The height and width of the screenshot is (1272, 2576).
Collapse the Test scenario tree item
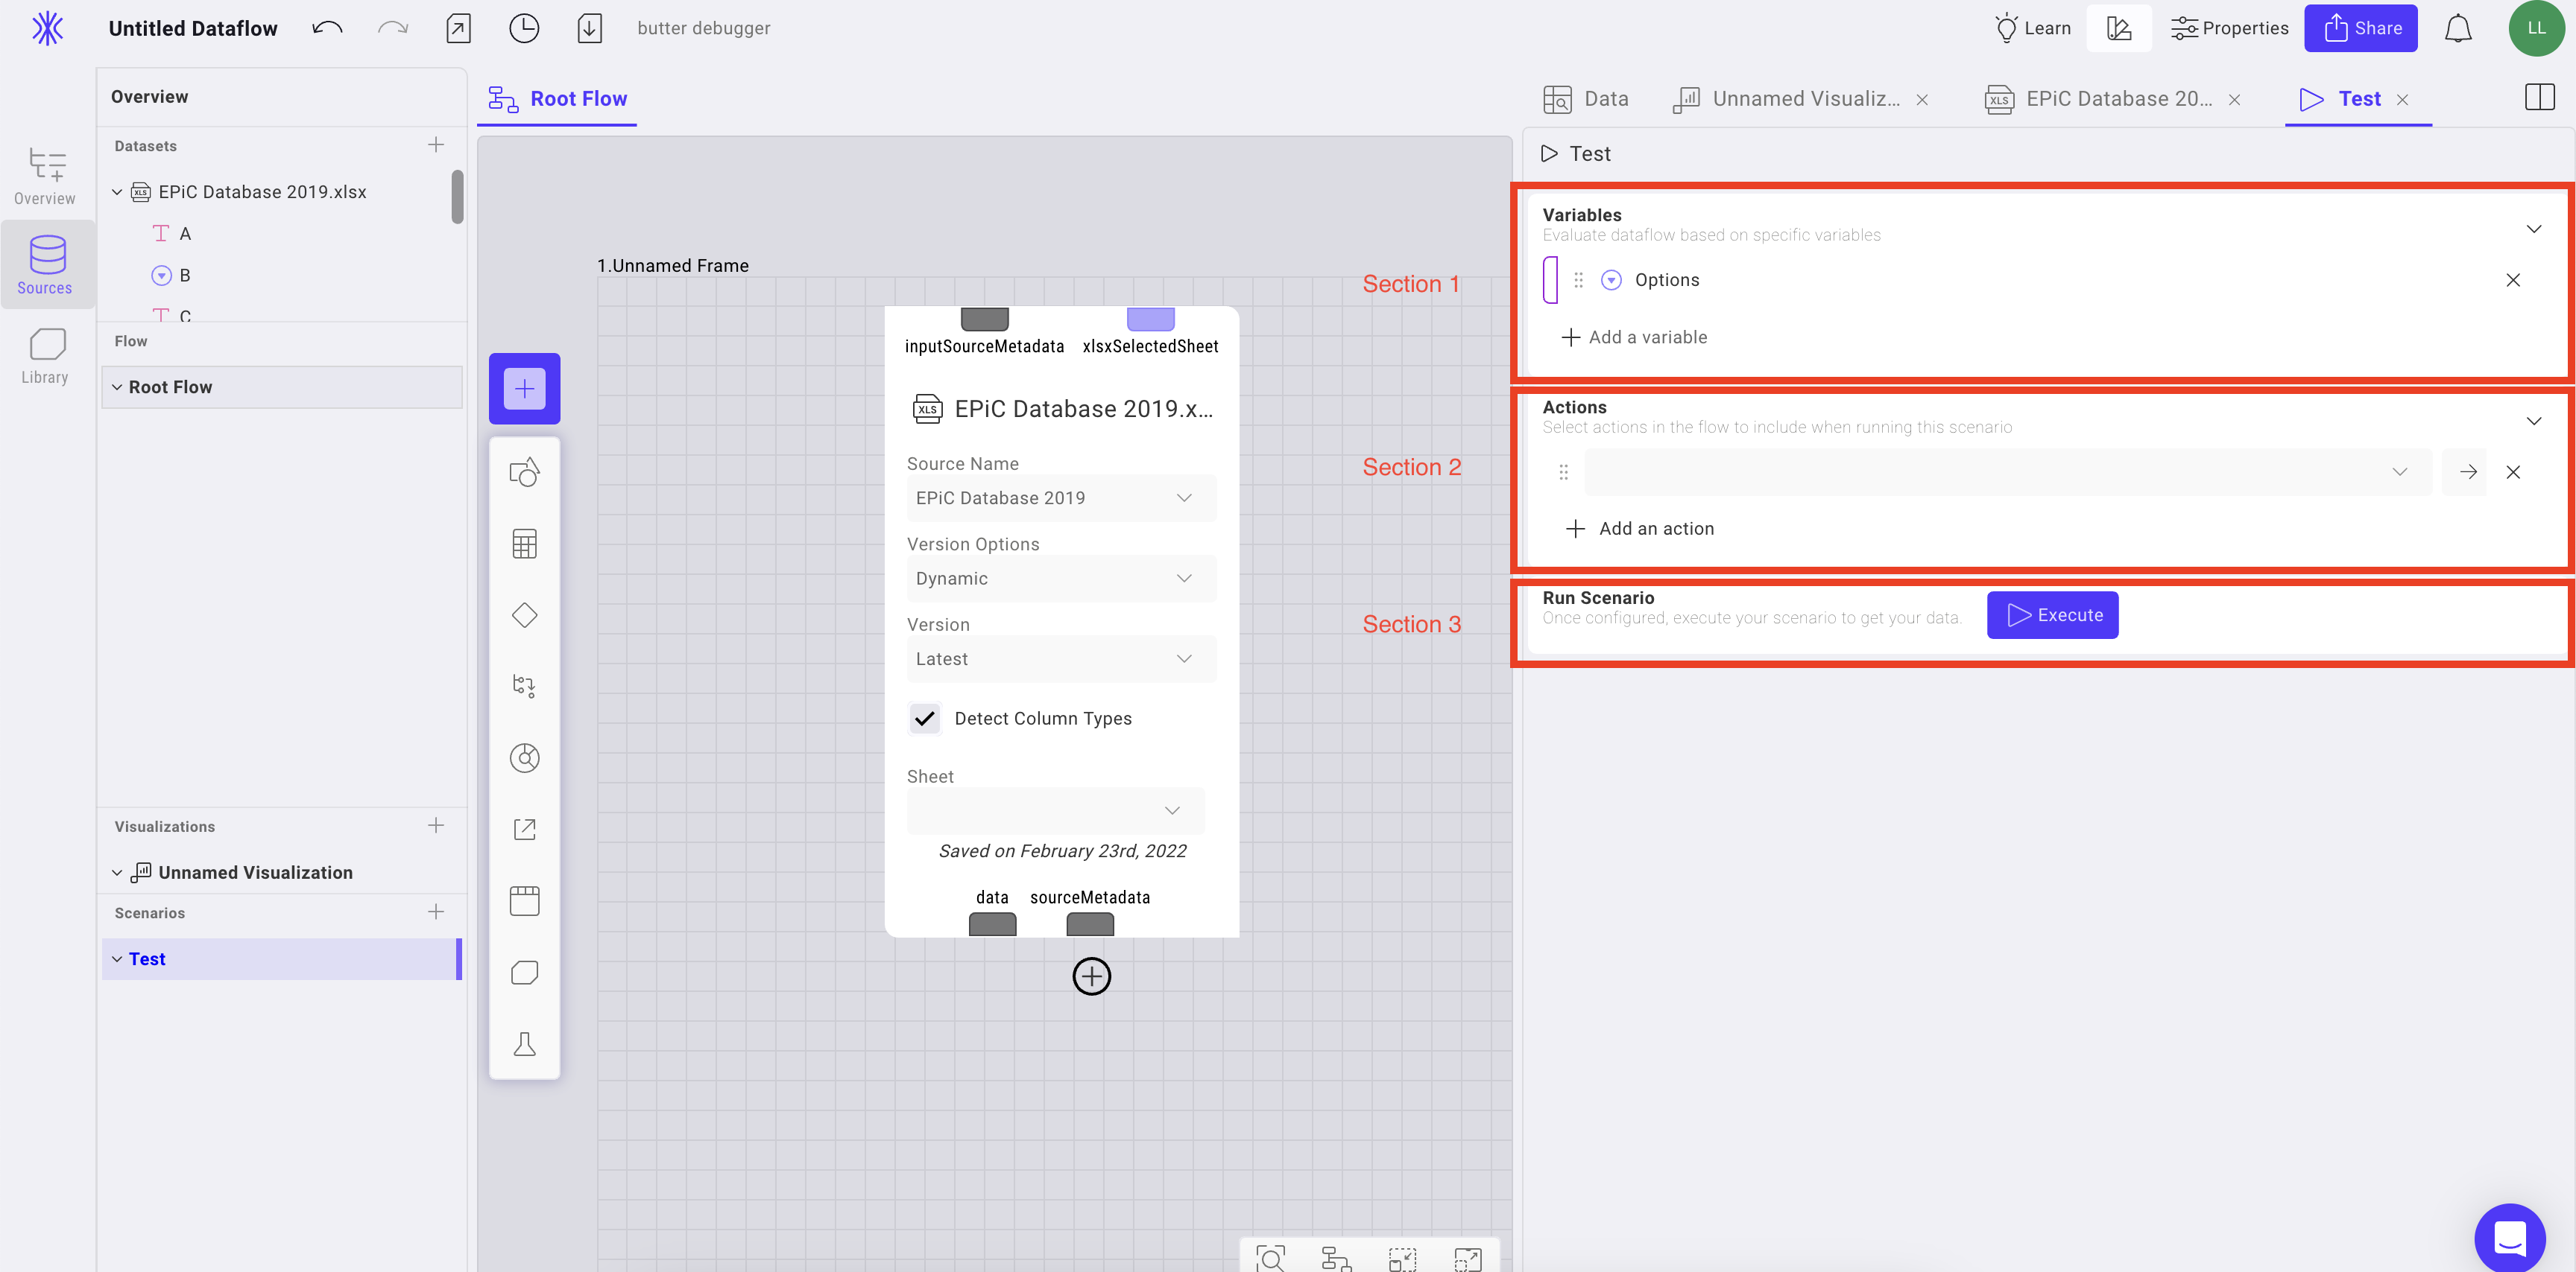click(x=117, y=958)
